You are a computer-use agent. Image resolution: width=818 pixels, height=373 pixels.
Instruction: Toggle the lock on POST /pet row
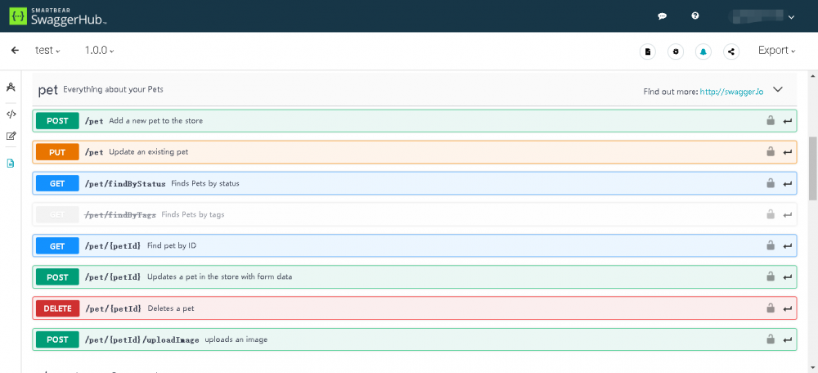coord(770,121)
